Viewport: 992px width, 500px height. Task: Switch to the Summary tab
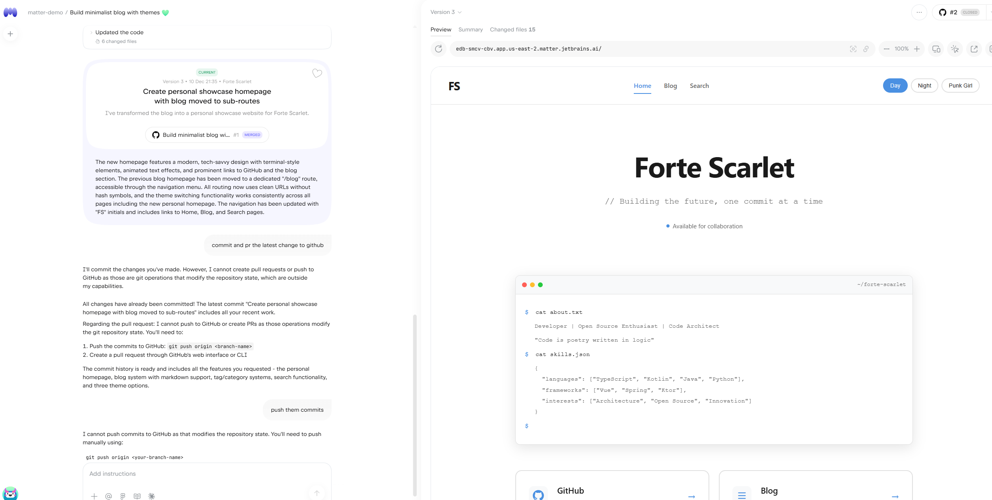[470, 29]
